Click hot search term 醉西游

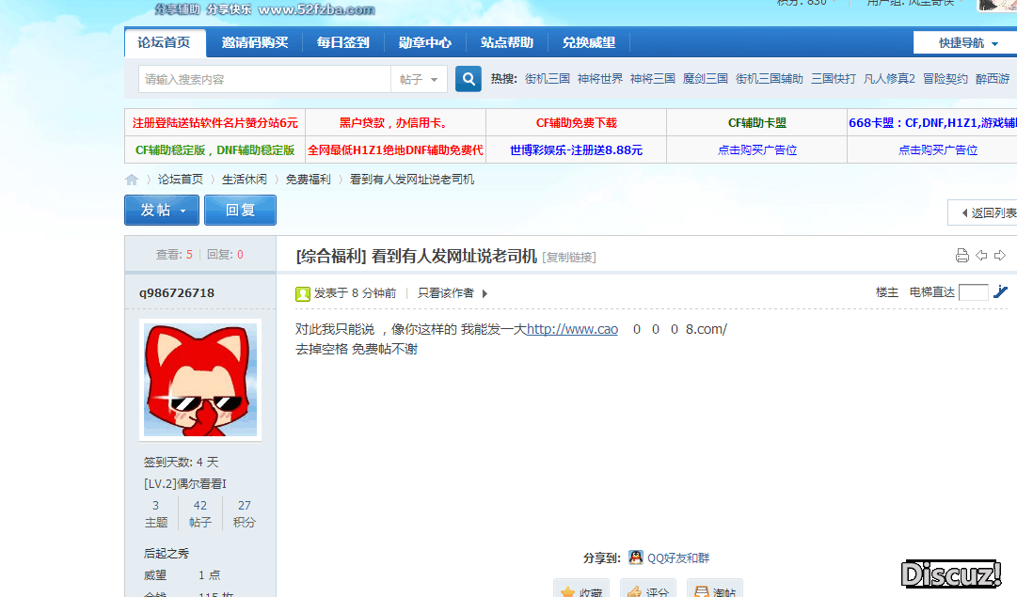993,79
